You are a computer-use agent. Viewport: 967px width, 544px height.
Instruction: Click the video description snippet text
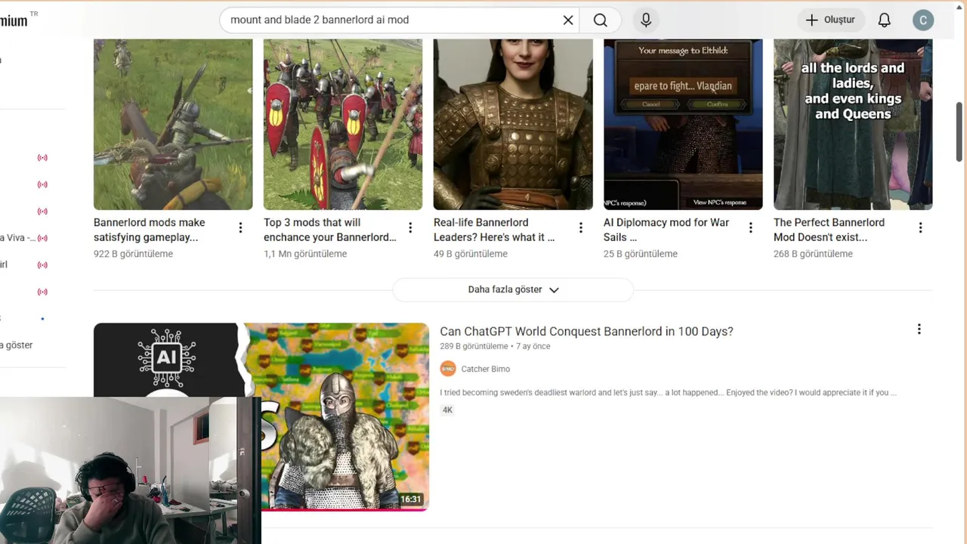[668, 392]
